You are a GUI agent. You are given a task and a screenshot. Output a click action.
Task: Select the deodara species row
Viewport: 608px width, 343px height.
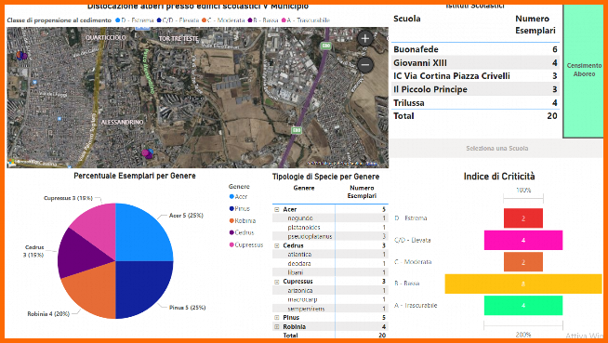330,264
